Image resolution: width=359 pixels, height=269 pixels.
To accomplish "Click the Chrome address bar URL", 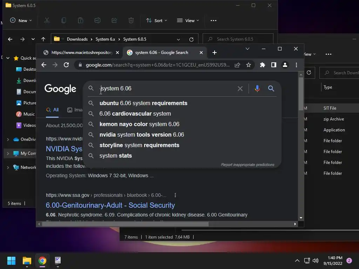I will click(x=157, y=65).
